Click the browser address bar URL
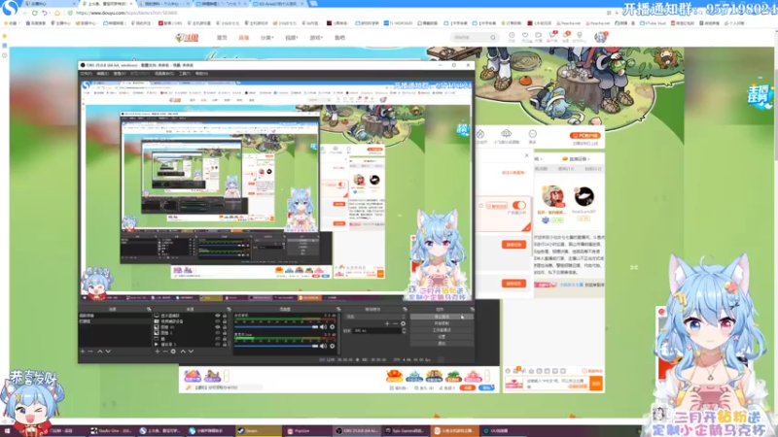Image resolution: width=778 pixels, height=437 pixels. 126,13
